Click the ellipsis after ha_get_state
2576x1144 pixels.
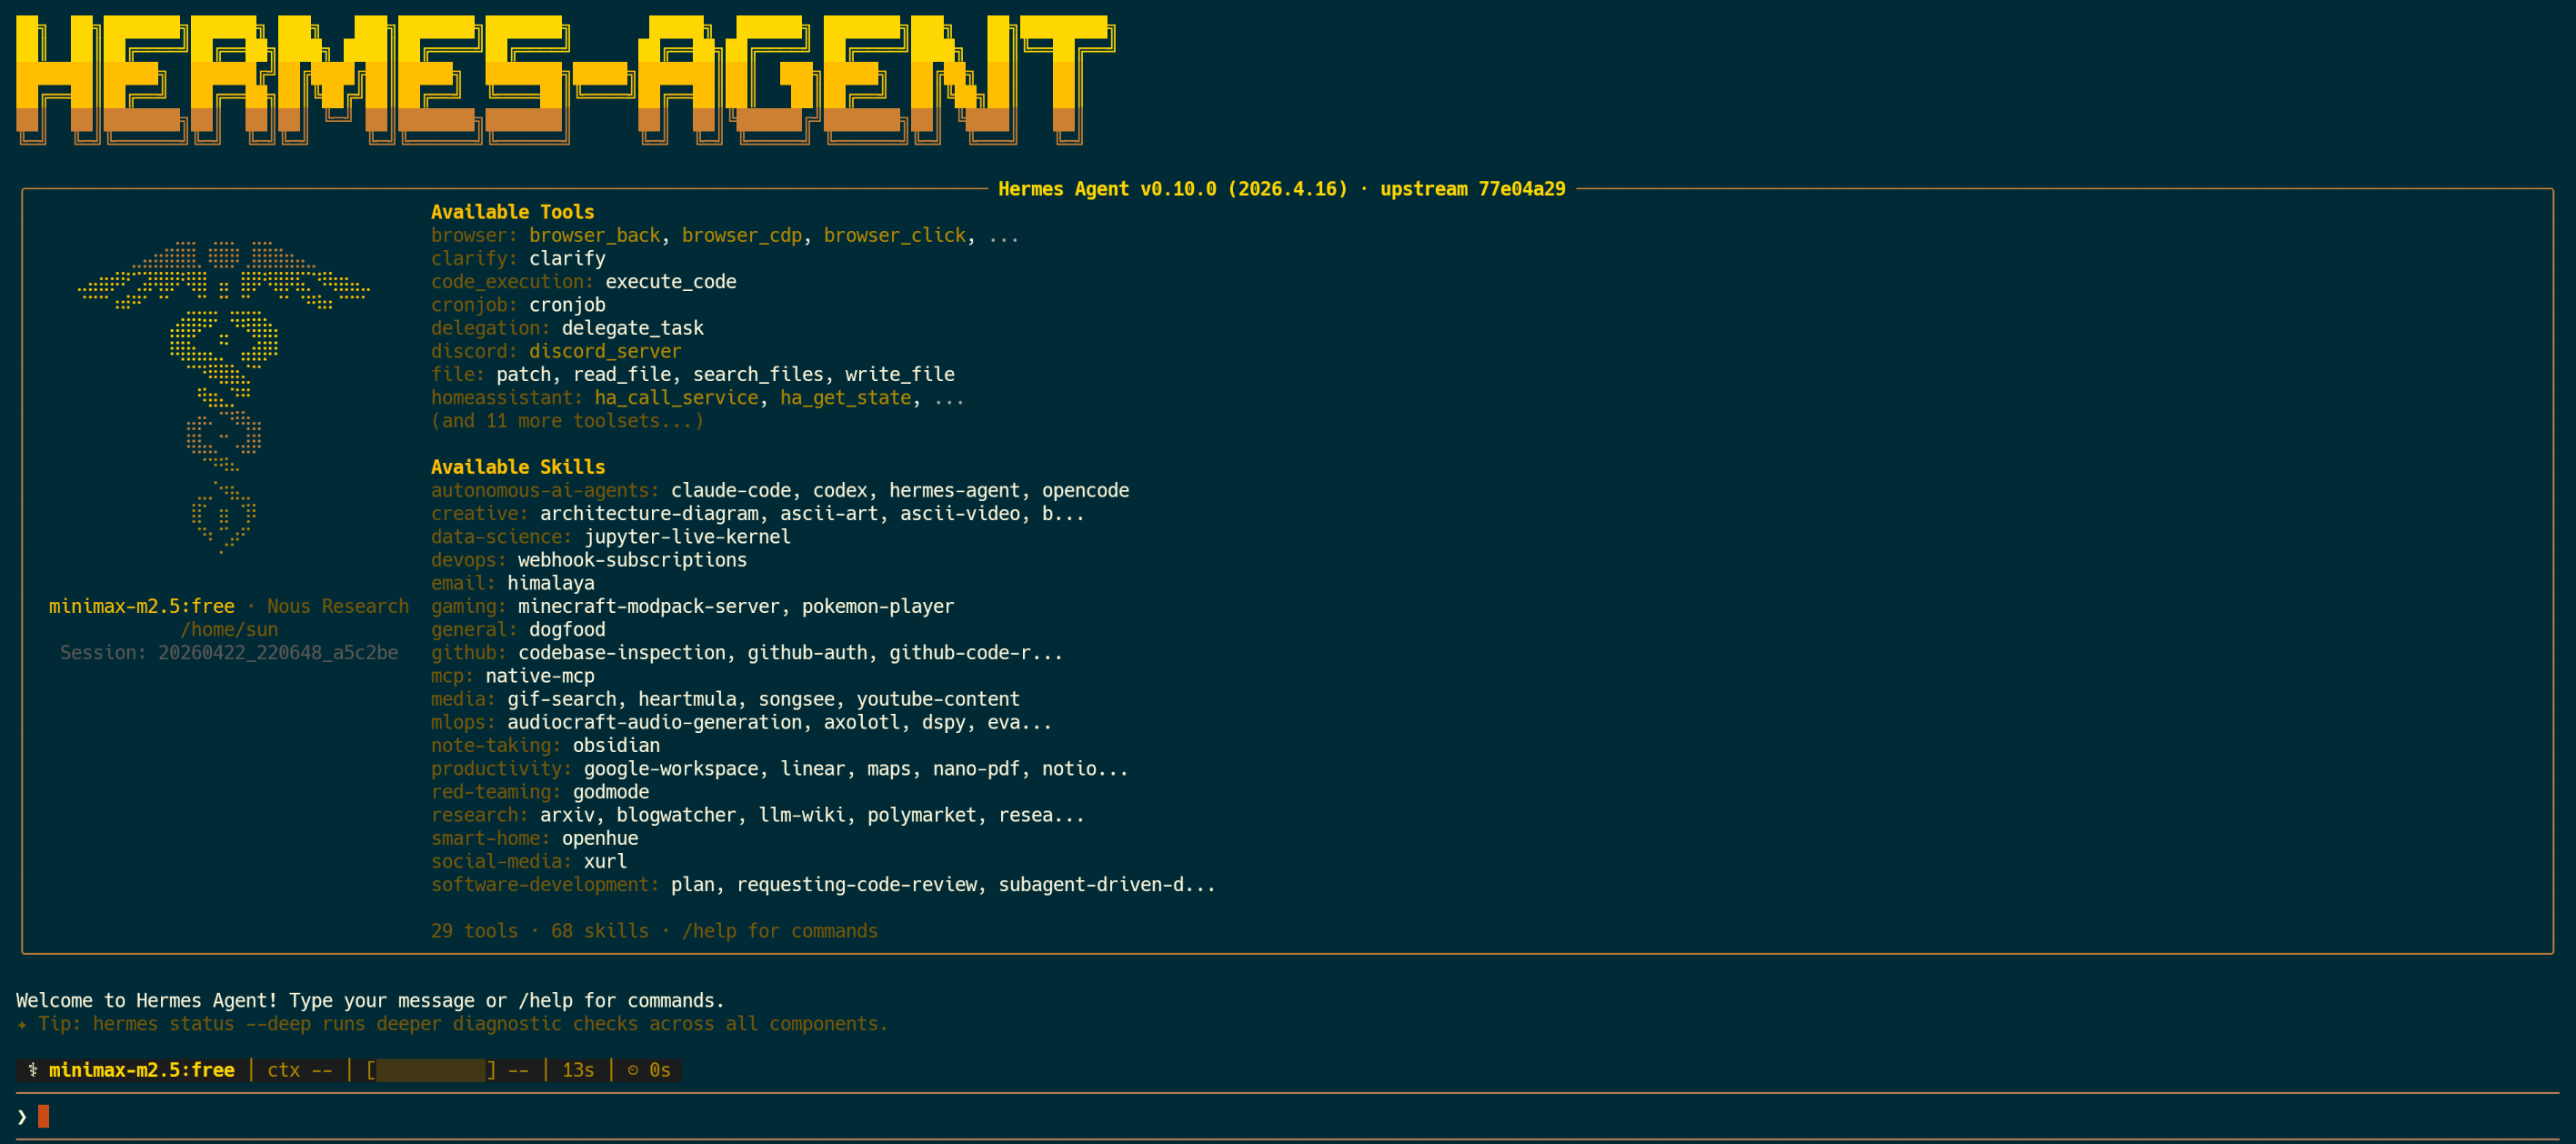click(x=948, y=398)
